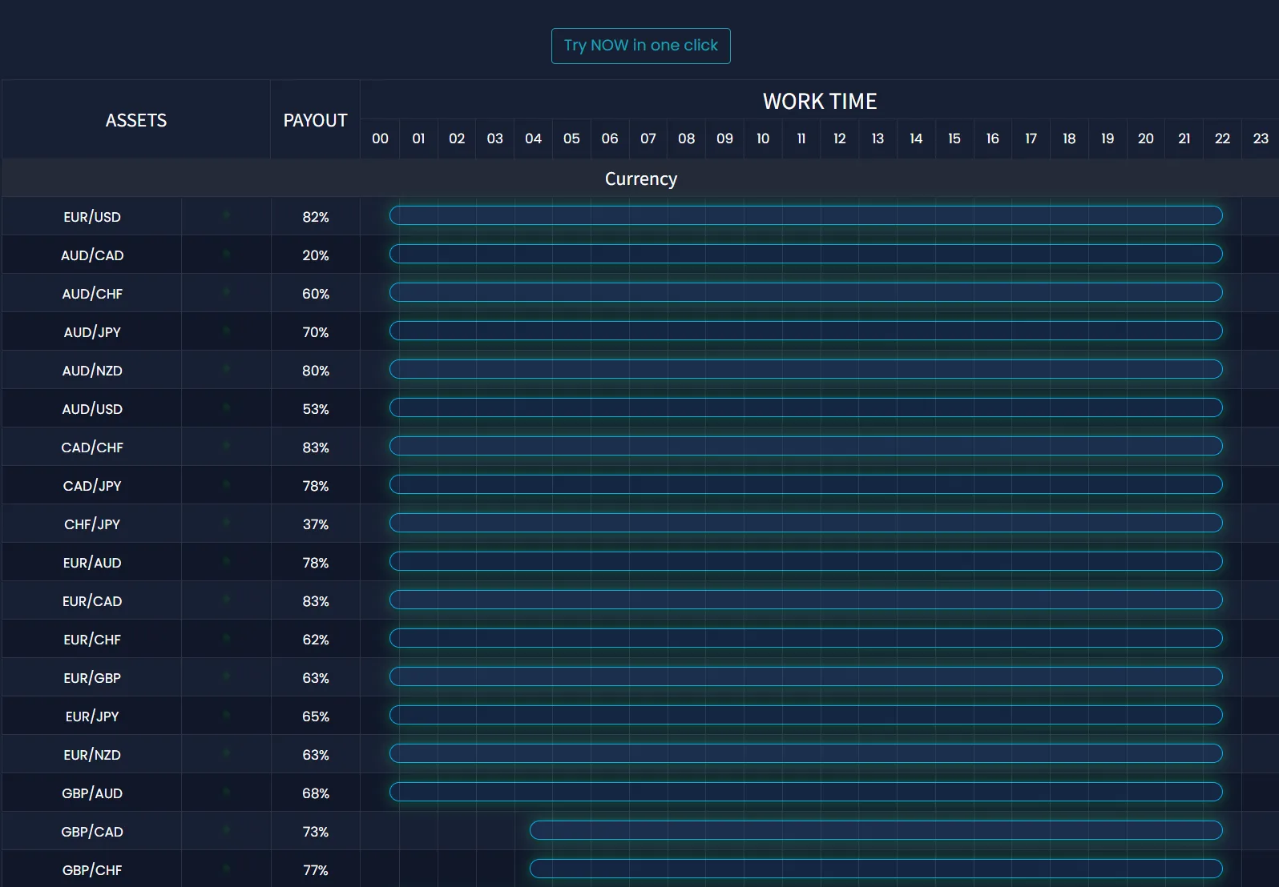Screen dimensions: 1279x887
Task: Click the Currency section header row
Action: click(x=640, y=179)
